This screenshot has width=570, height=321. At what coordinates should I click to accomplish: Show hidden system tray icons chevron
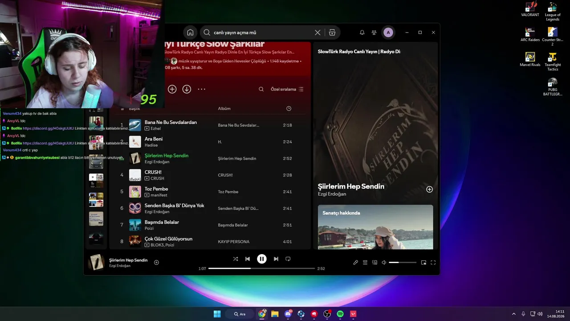513,314
